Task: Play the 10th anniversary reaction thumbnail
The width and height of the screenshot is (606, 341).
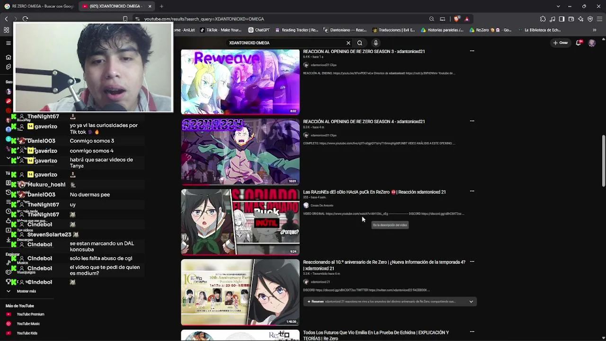Action: click(240, 292)
